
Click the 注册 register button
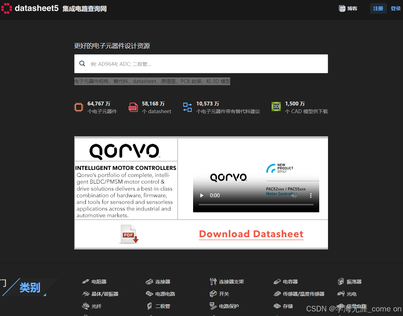pyautogui.click(x=378, y=8)
